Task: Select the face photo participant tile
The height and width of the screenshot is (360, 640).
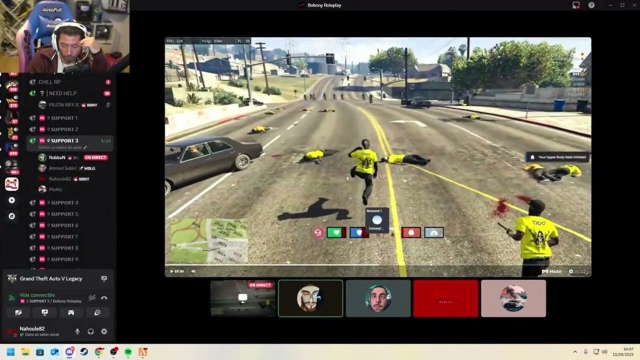Action: coord(378,298)
